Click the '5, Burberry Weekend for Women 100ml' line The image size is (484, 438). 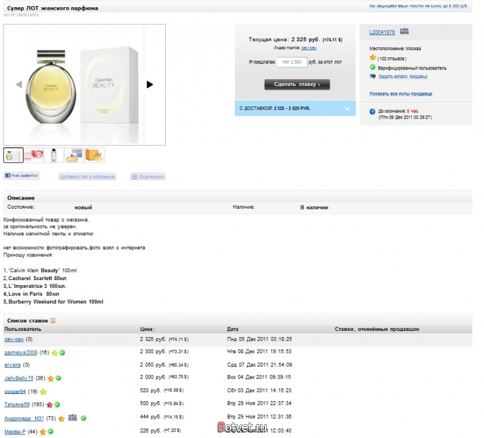point(53,301)
